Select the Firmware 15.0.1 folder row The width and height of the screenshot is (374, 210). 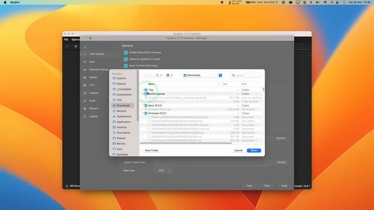coord(202,113)
